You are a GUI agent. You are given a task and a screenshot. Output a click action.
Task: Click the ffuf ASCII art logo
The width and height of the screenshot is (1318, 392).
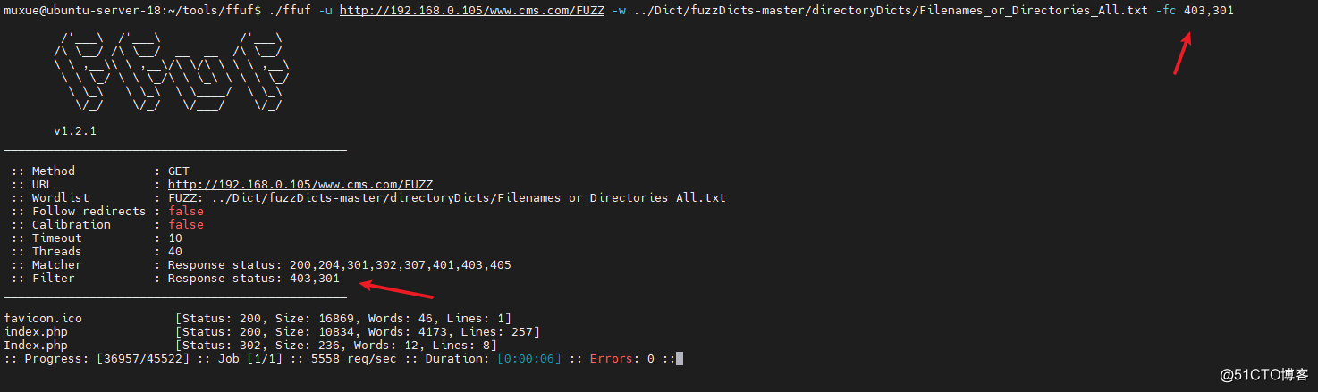[168, 72]
